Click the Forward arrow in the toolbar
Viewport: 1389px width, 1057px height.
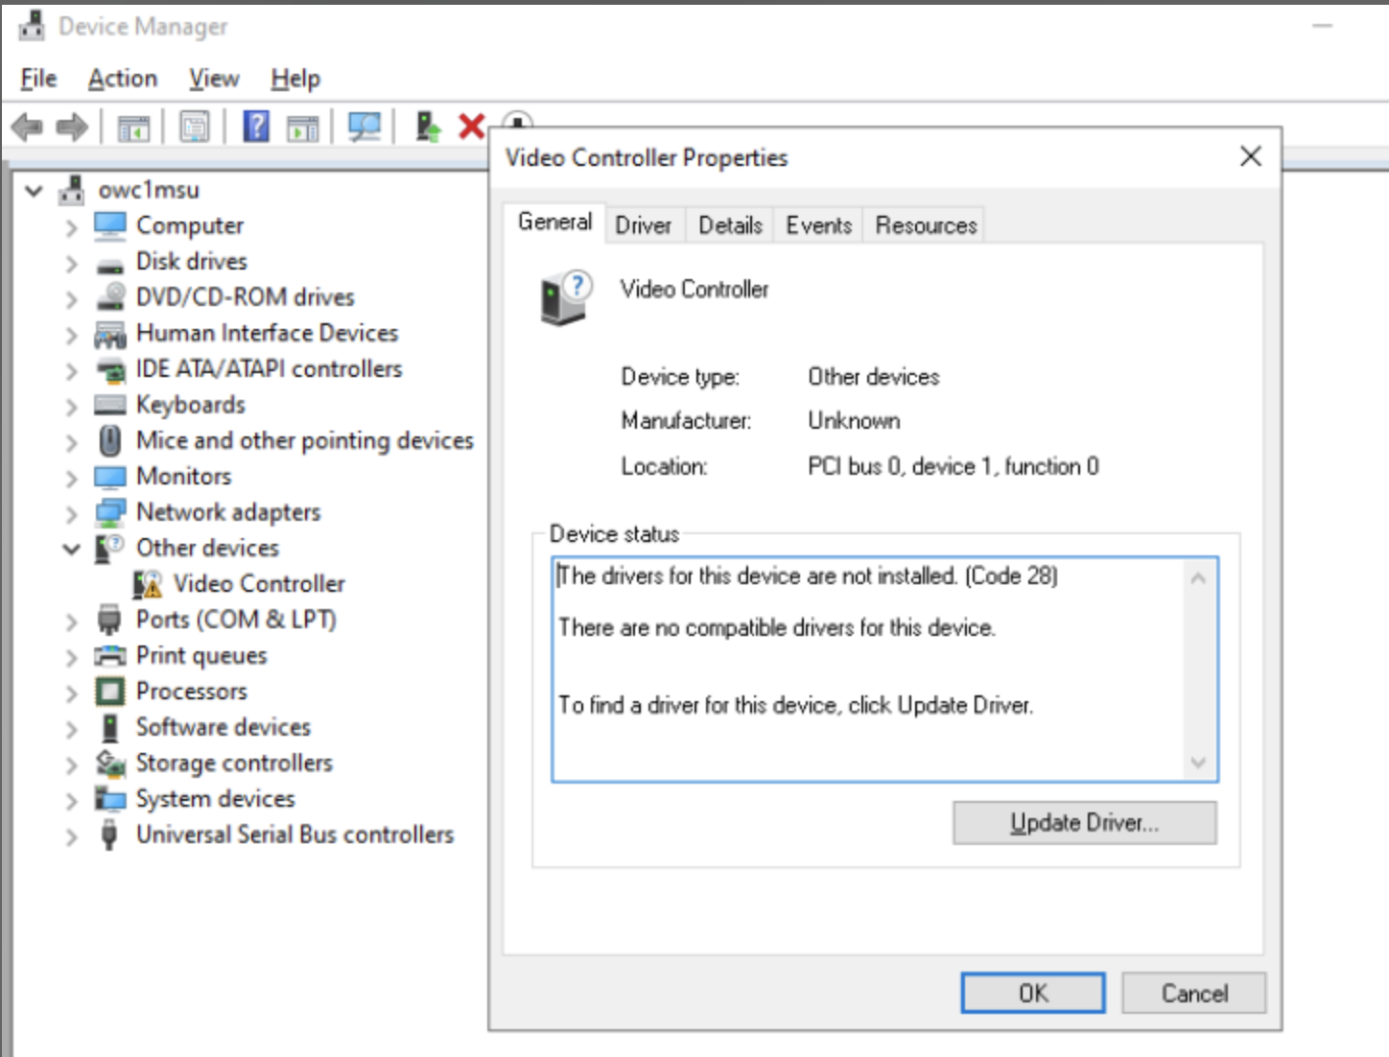(x=72, y=127)
